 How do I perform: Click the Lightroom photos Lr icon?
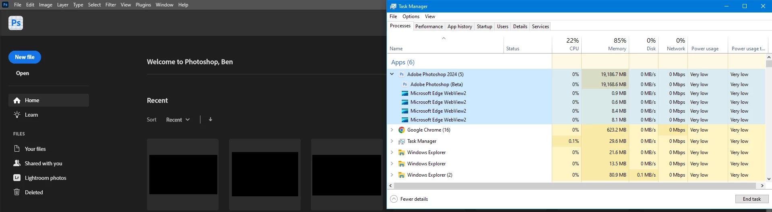point(17,178)
